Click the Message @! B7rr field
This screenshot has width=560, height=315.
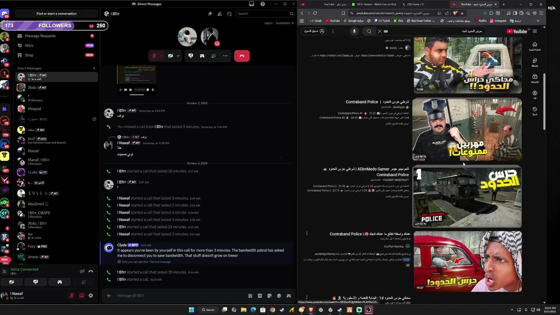(x=179, y=296)
